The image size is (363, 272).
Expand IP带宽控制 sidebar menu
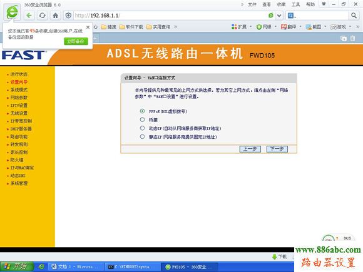click(x=21, y=121)
